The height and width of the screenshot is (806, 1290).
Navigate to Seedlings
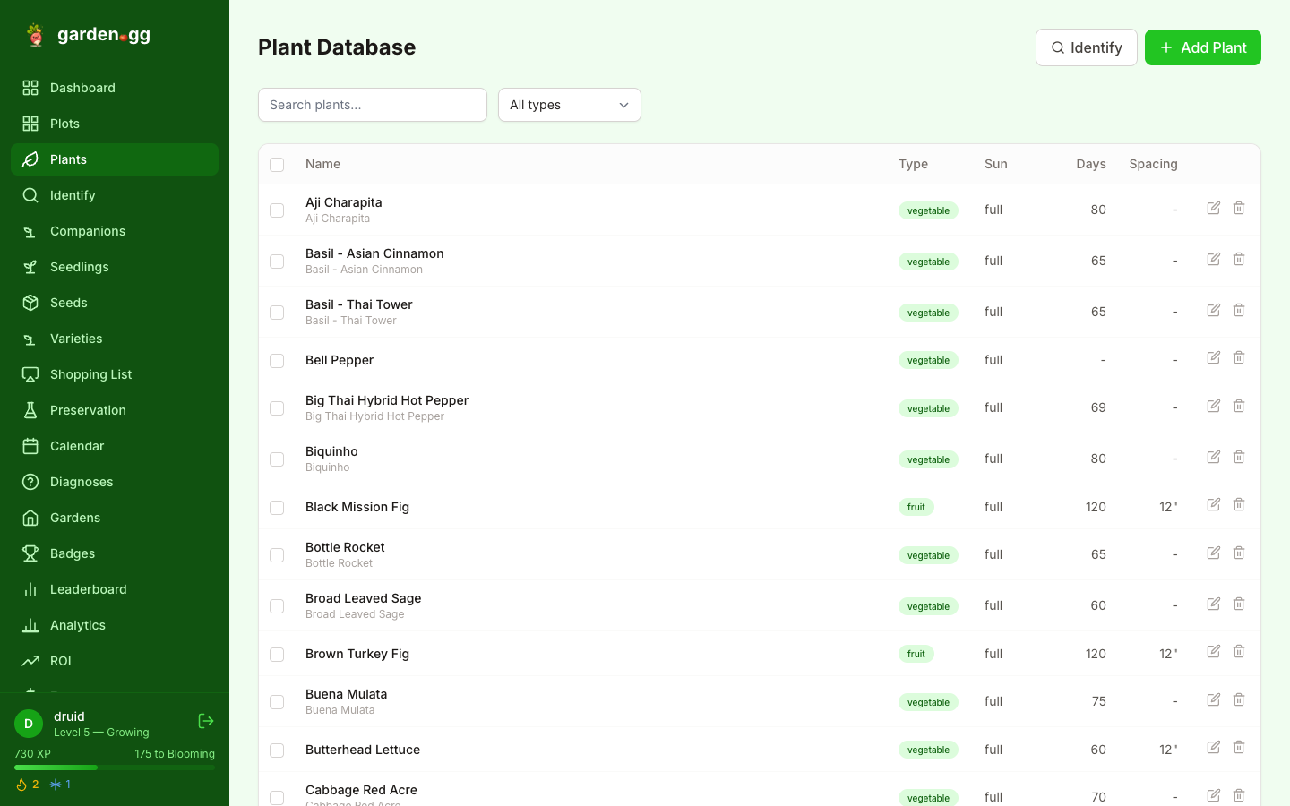115,267
